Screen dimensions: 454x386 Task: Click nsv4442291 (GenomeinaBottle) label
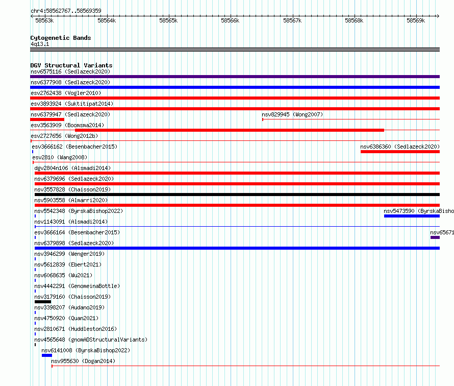(x=77, y=286)
